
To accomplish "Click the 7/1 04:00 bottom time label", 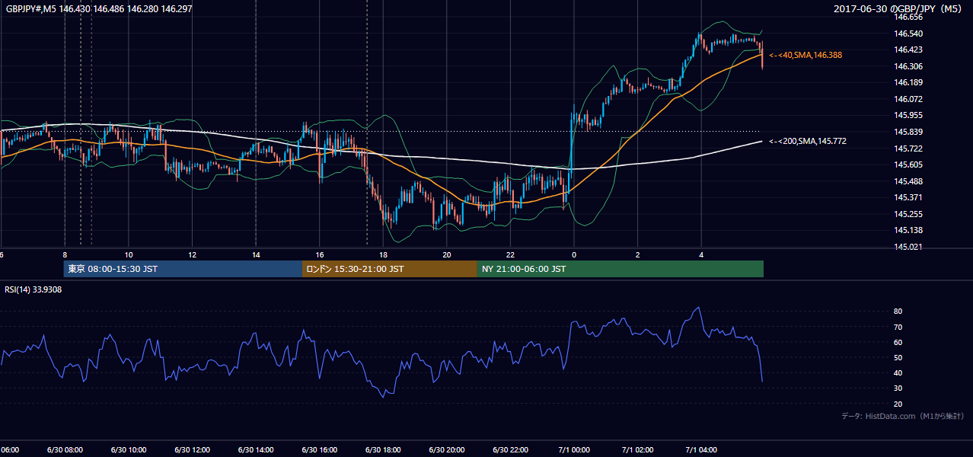I will click(x=701, y=450).
